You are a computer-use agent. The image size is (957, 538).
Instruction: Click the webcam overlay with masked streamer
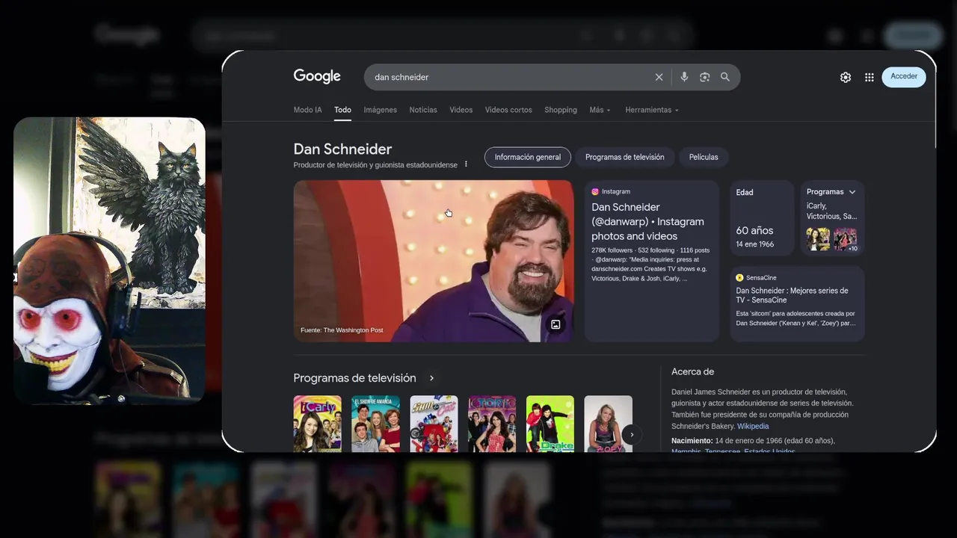point(109,260)
